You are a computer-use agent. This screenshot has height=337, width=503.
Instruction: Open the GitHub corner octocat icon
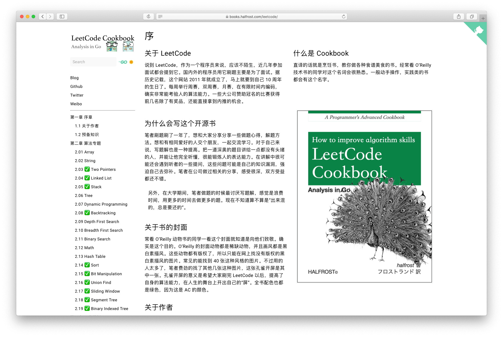478,30
